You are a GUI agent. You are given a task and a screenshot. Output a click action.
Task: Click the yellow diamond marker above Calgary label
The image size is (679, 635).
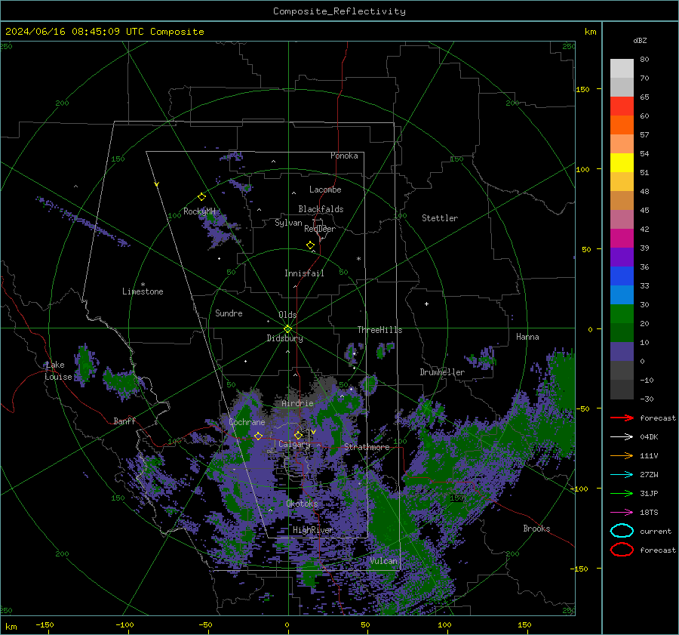[298, 435]
